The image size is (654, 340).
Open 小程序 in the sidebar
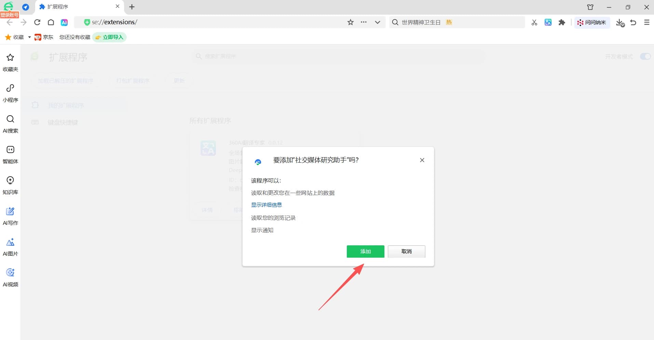pos(10,93)
